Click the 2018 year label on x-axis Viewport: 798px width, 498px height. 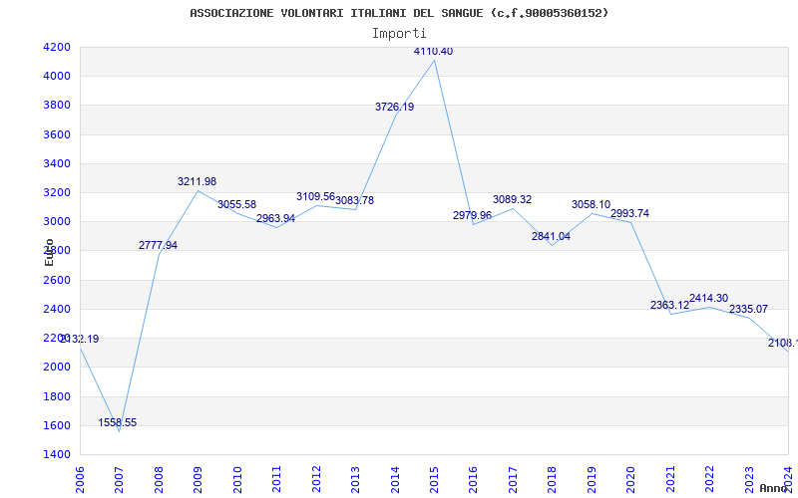click(x=553, y=480)
